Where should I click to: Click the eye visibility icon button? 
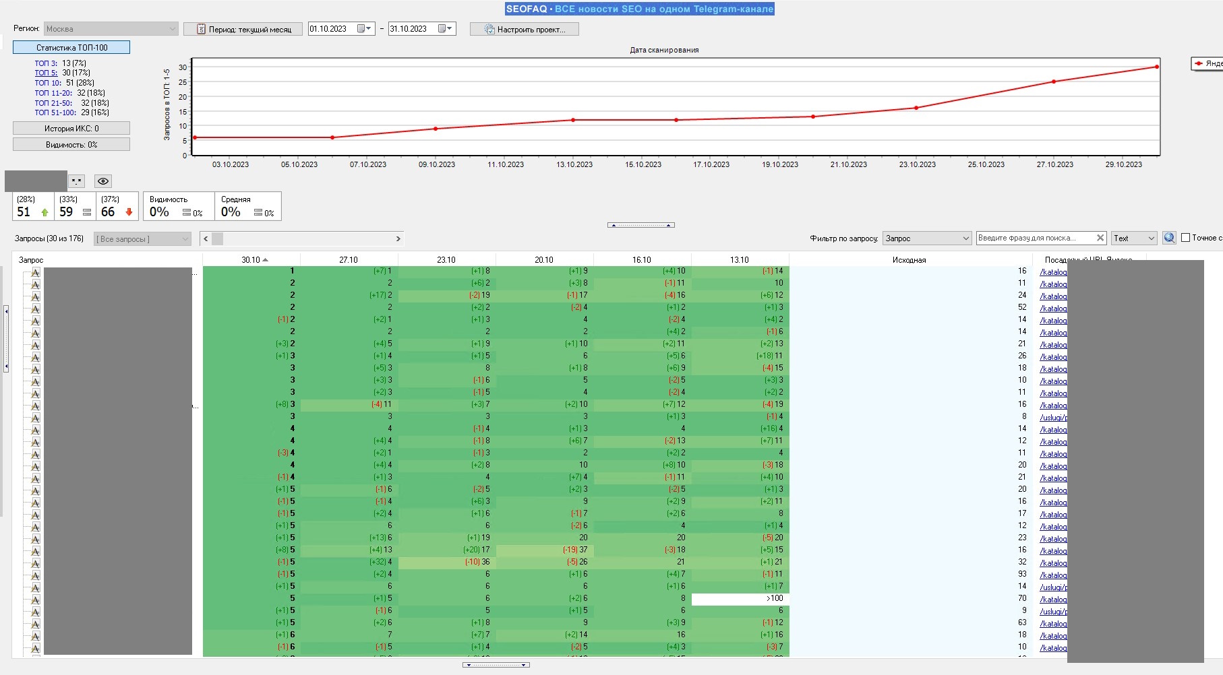pyautogui.click(x=102, y=181)
